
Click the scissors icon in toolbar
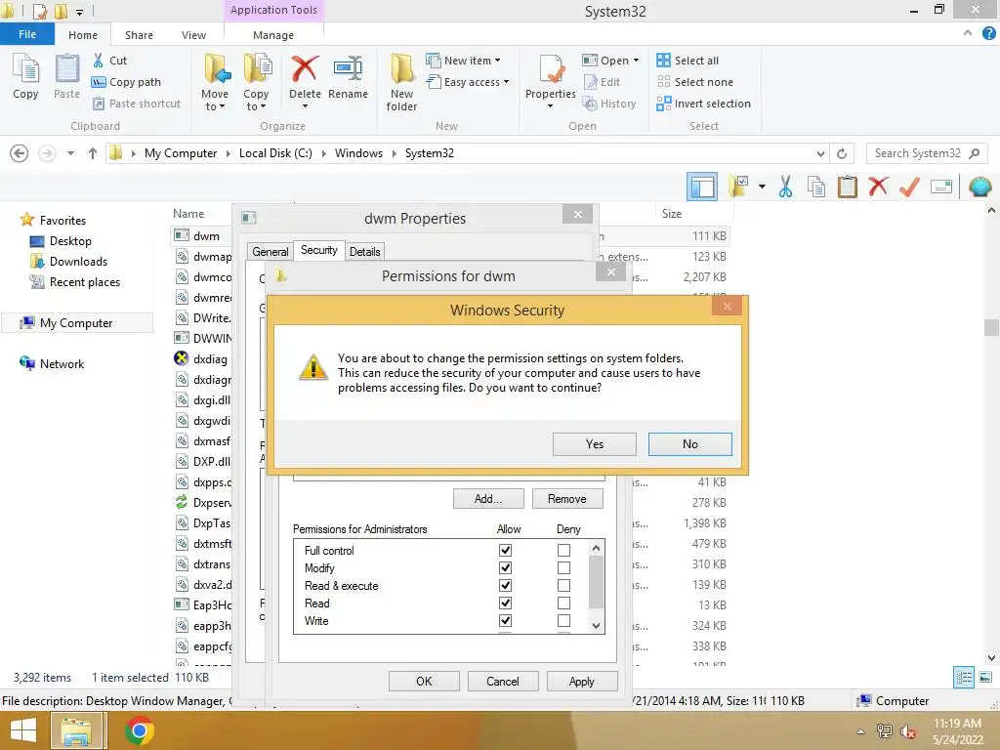click(786, 187)
